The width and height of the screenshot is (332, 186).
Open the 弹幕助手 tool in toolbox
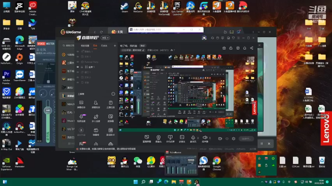tap(81, 105)
